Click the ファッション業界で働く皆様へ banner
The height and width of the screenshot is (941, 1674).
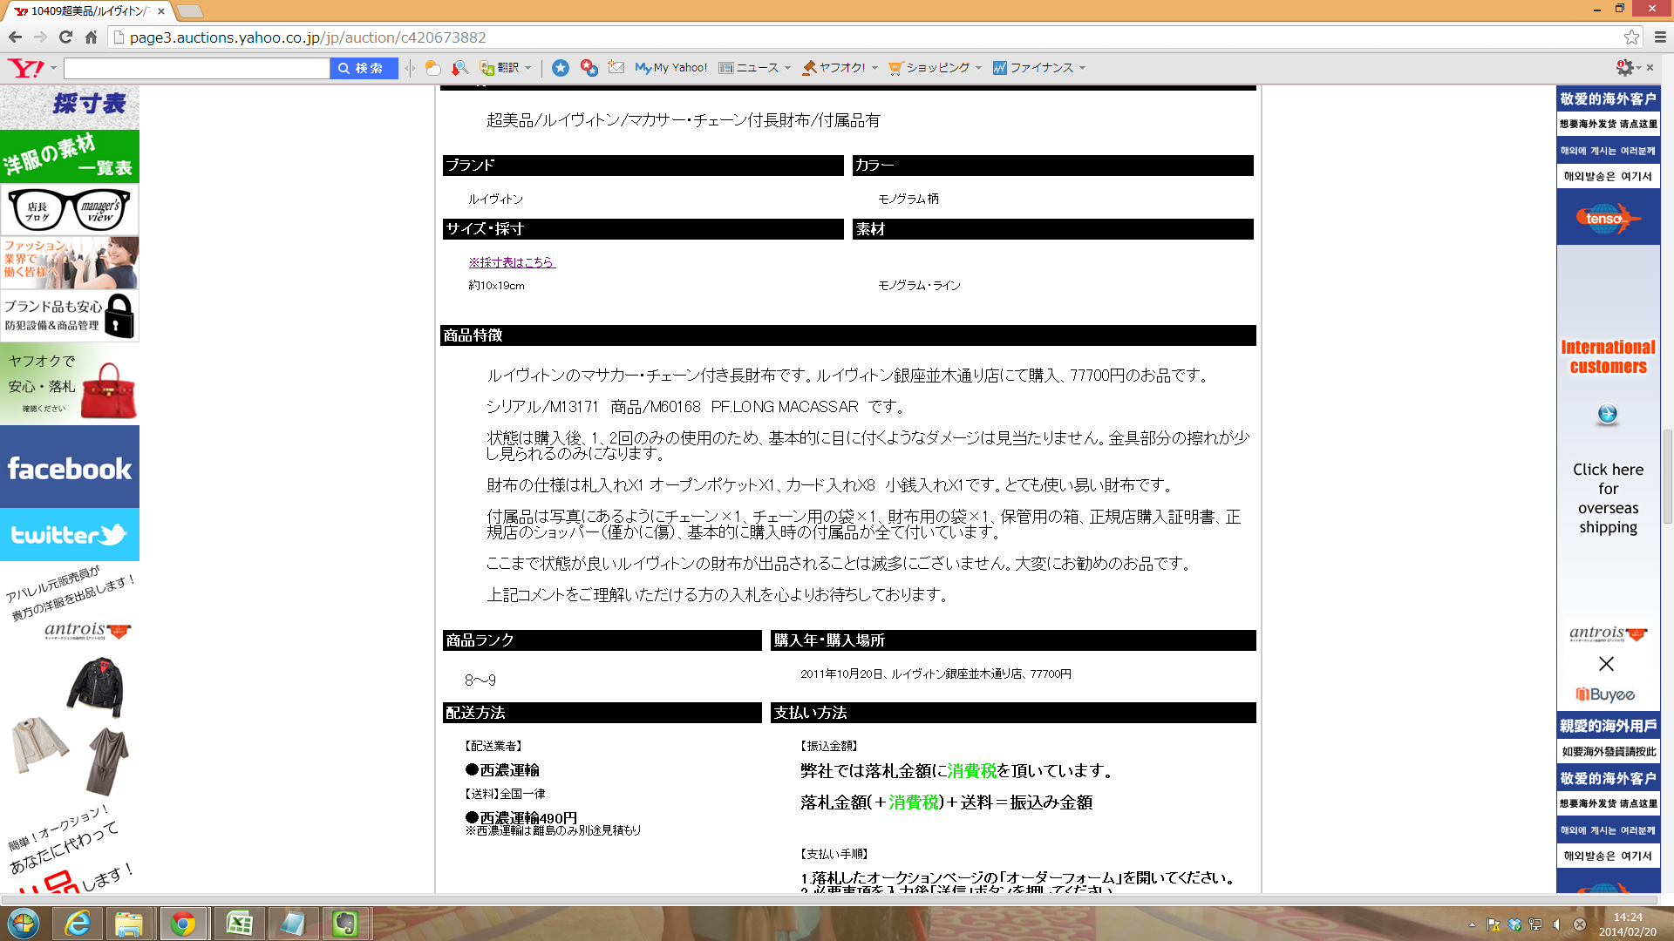[70, 262]
